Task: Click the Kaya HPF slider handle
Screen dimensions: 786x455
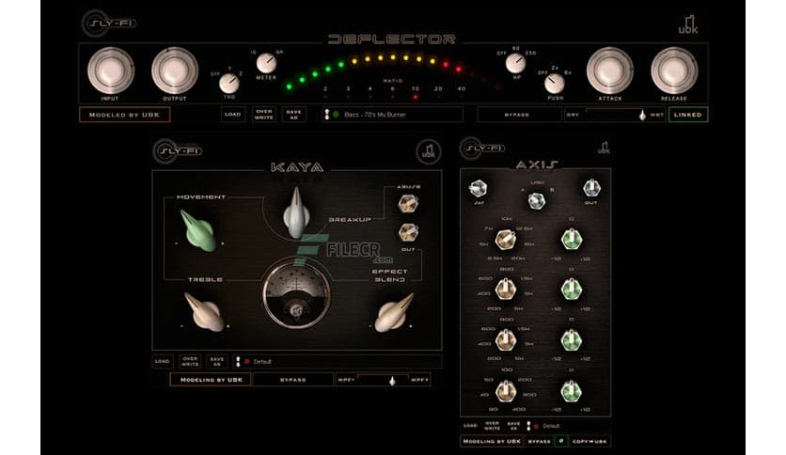Action: pos(392,381)
